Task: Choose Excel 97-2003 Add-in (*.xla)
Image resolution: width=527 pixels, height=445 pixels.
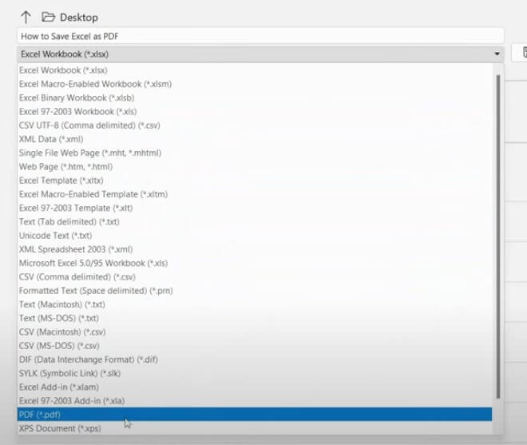Action: (x=255, y=401)
